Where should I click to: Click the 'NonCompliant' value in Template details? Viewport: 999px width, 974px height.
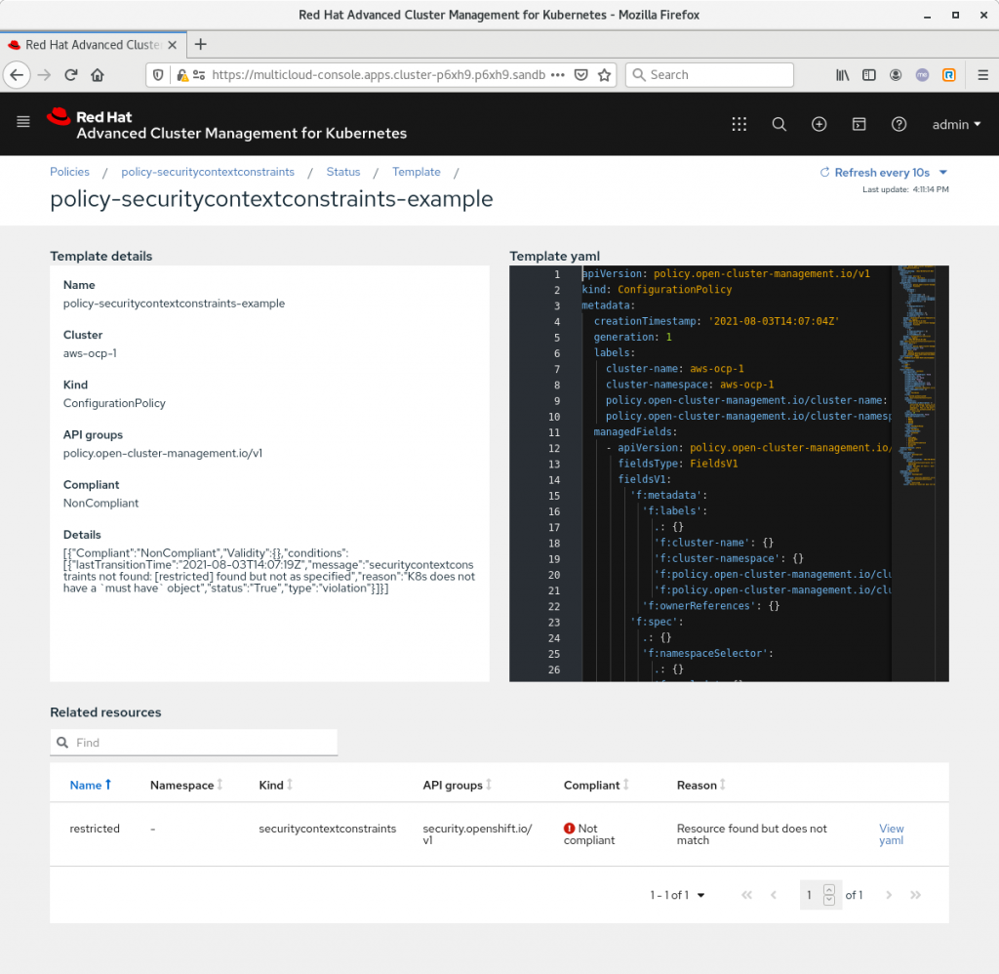click(100, 503)
